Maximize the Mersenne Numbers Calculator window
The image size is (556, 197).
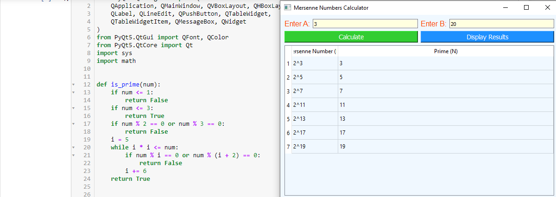[526, 7]
